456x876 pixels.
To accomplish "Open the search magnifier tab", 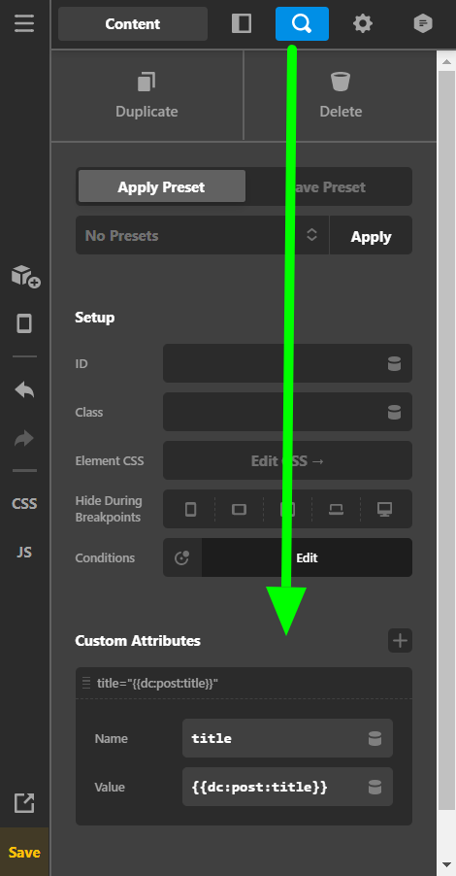I will coord(302,23).
